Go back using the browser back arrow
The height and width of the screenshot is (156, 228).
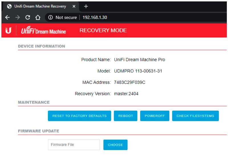click(7, 18)
